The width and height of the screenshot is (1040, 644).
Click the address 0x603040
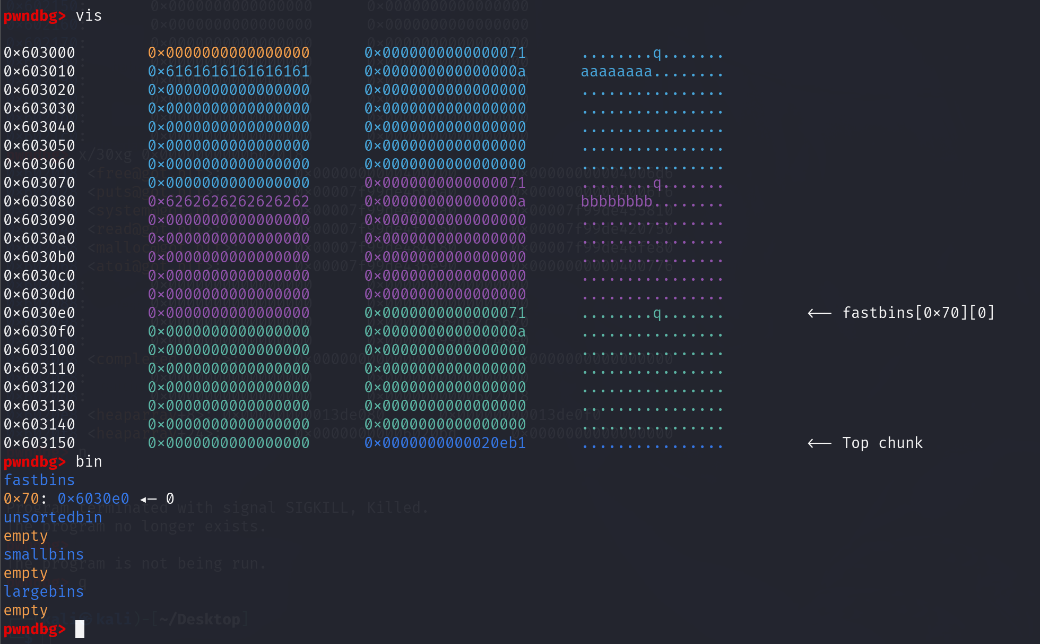pos(39,127)
